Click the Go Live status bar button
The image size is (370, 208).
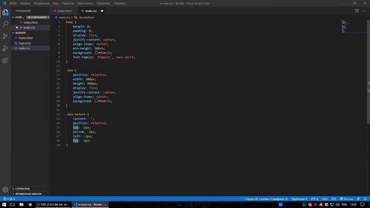[x=346, y=199]
